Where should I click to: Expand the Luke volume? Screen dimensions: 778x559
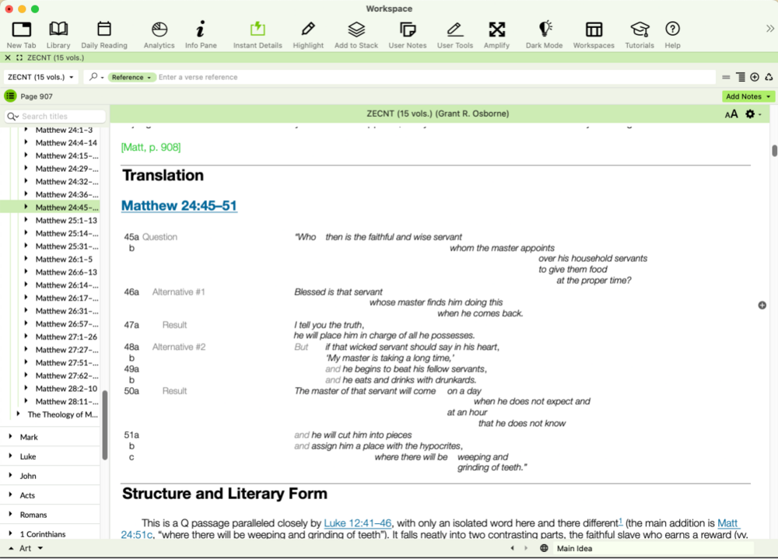coord(10,456)
